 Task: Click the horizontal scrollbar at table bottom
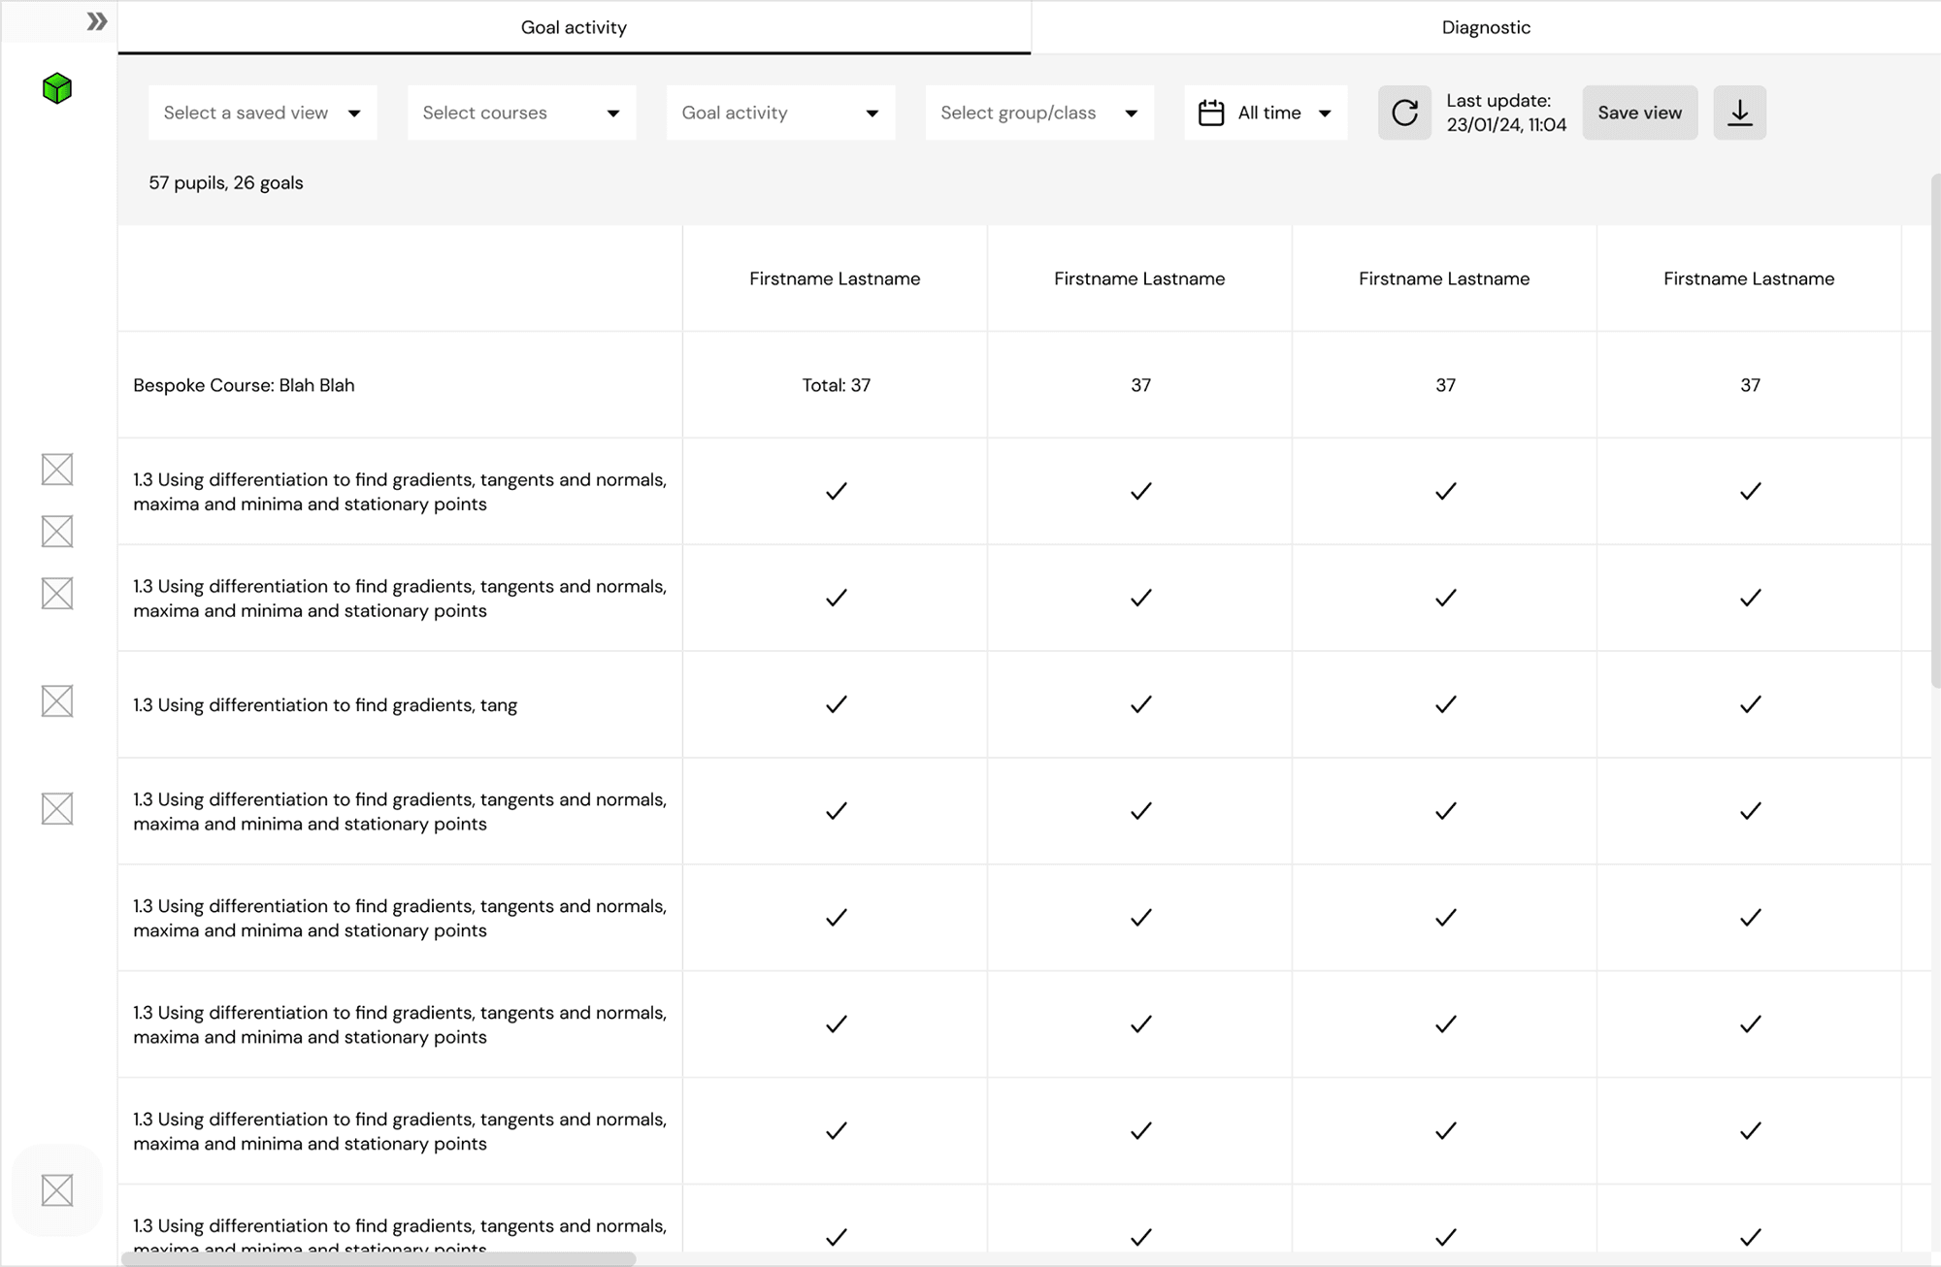(378, 1258)
